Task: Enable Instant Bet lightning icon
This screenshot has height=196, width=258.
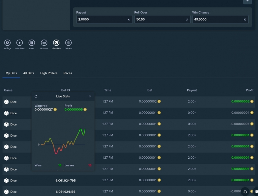Action: point(19,43)
